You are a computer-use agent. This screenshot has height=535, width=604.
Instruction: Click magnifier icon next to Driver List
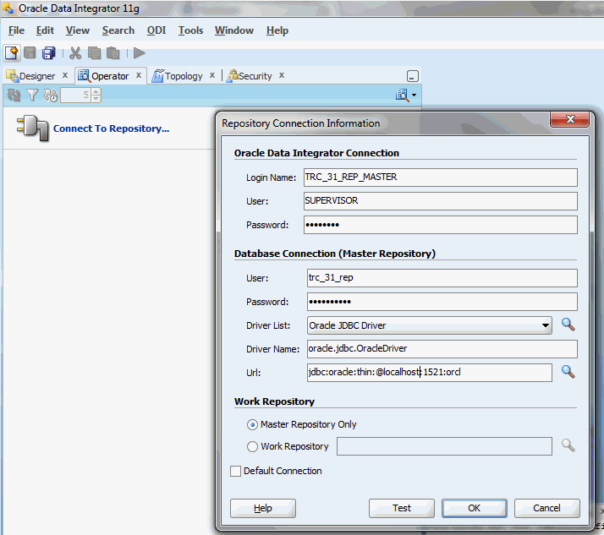pyautogui.click(x=568, y=325)
